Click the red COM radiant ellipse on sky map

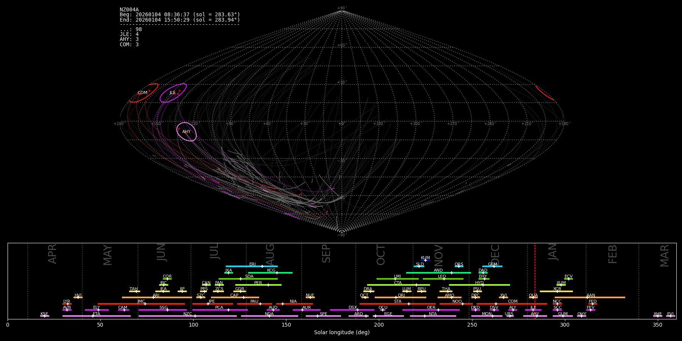[x=144, y=93]
